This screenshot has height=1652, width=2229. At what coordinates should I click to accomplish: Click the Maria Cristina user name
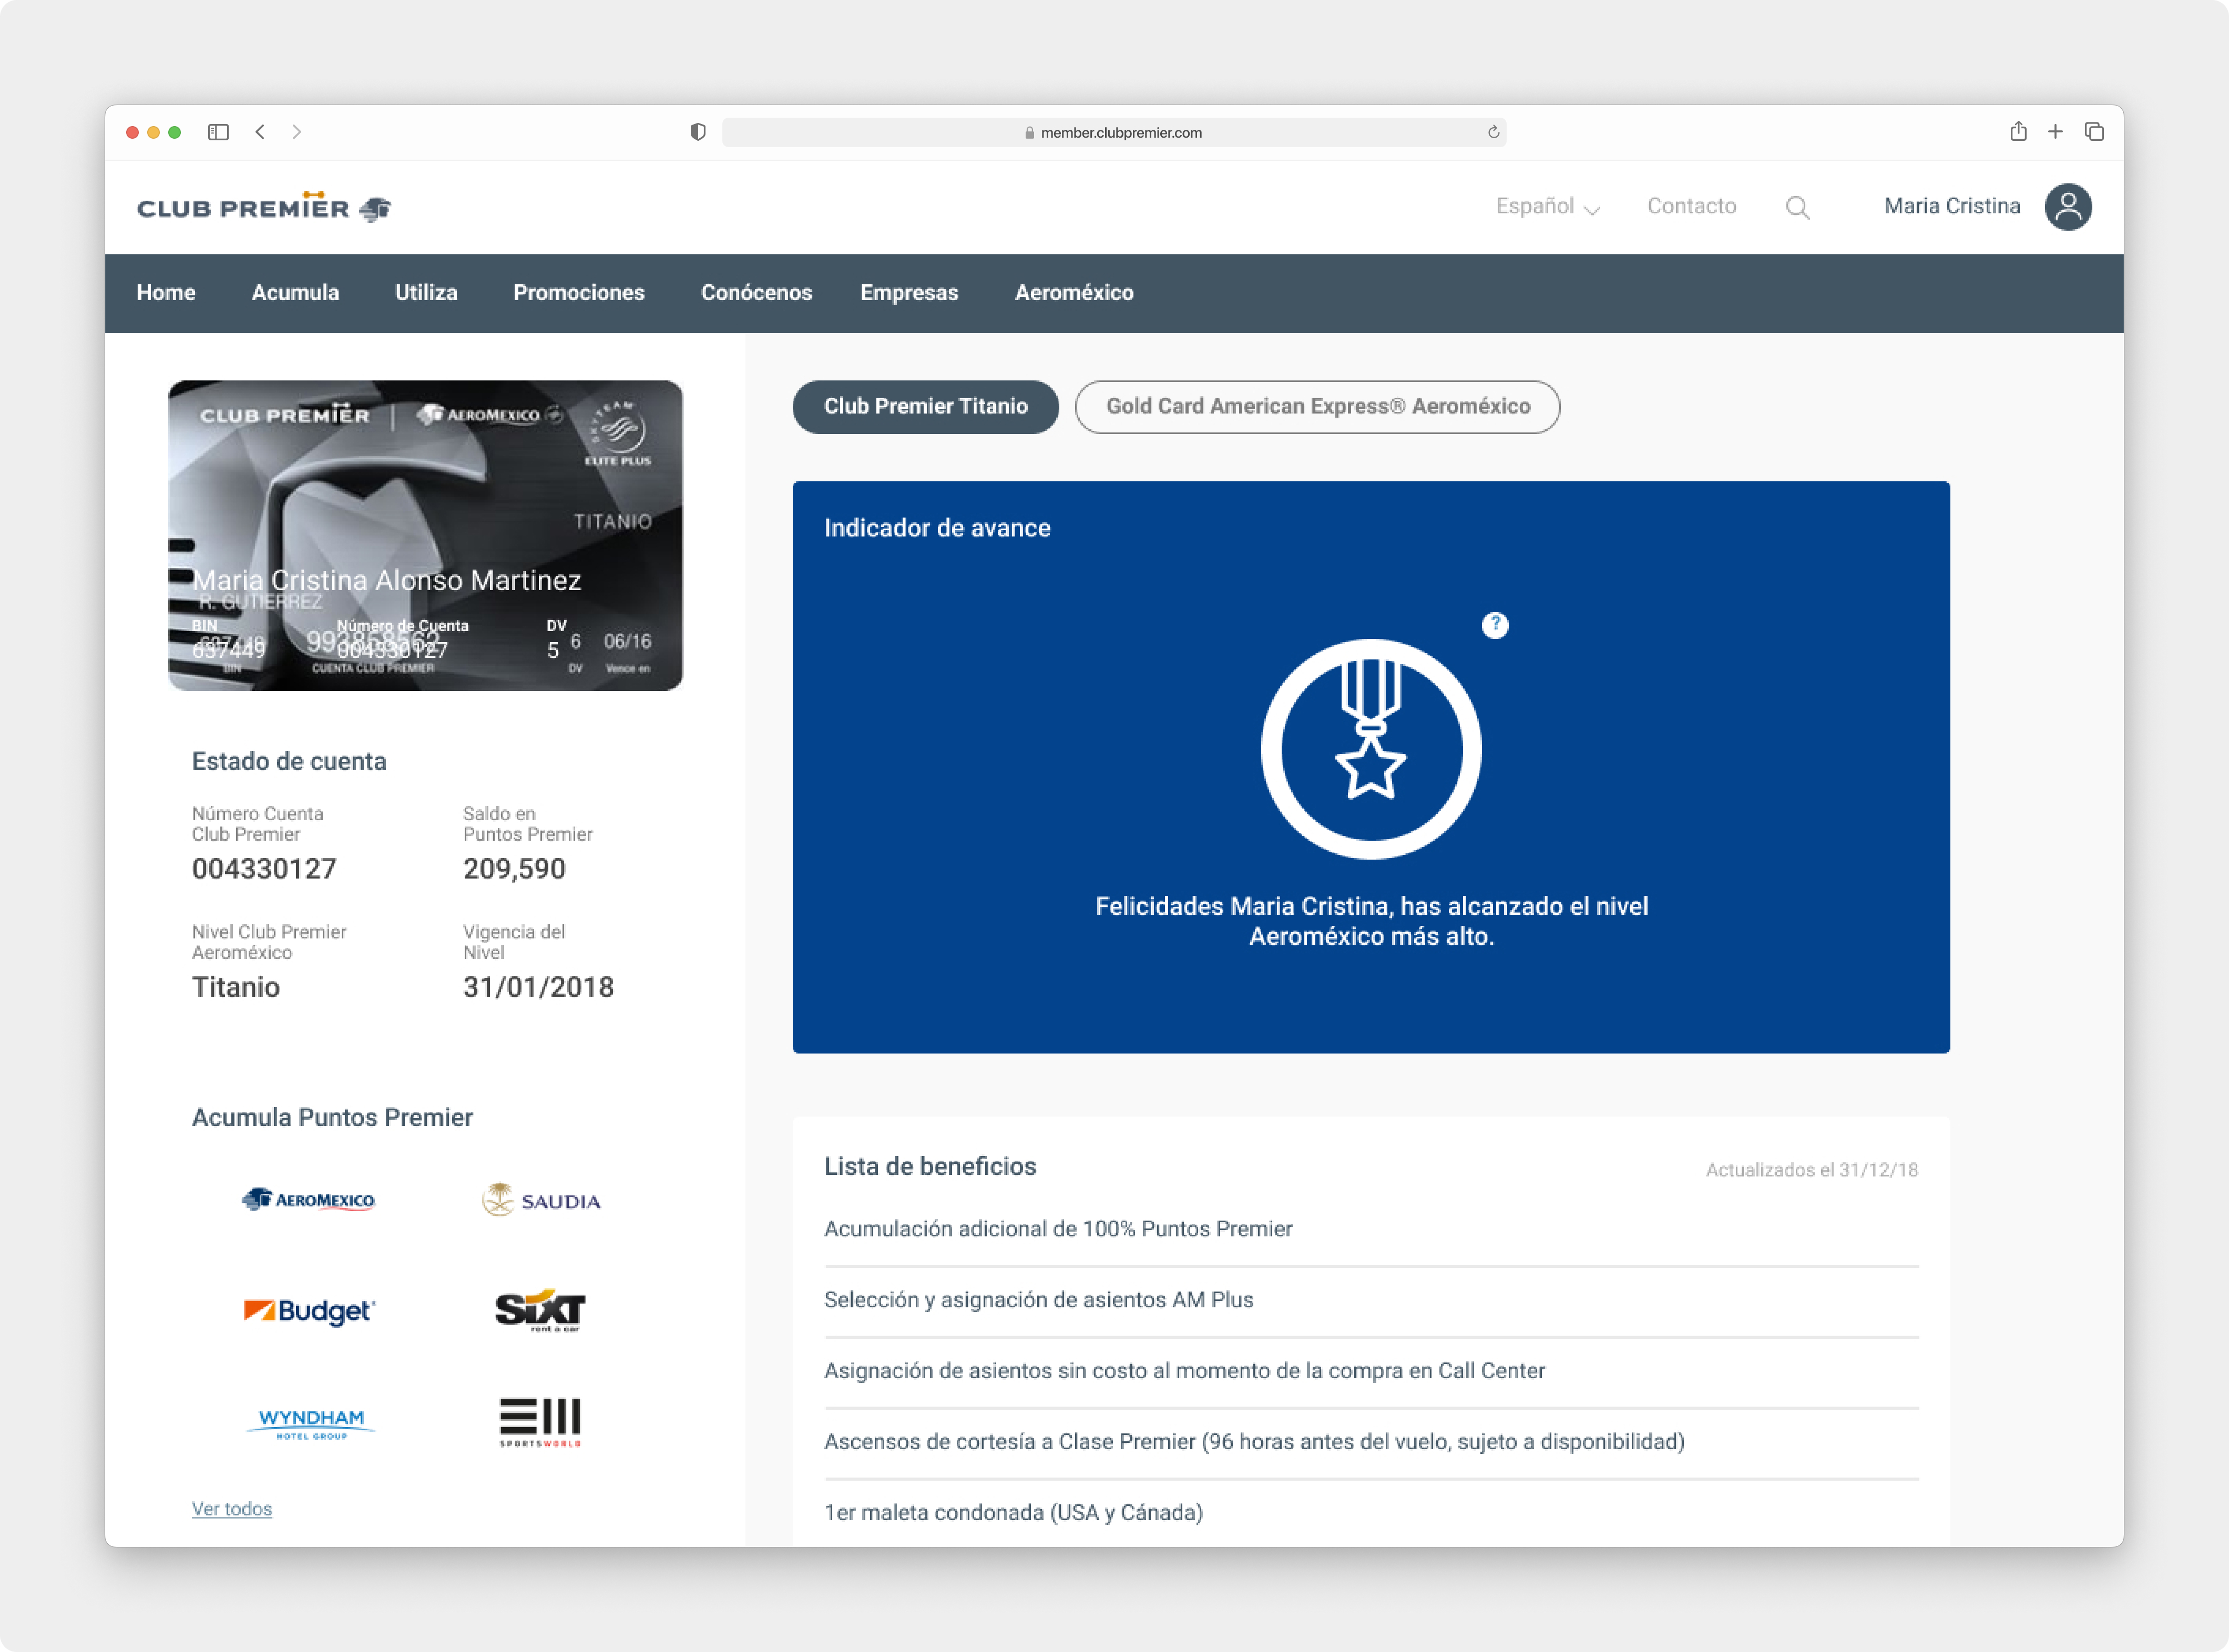(1952, 206)
